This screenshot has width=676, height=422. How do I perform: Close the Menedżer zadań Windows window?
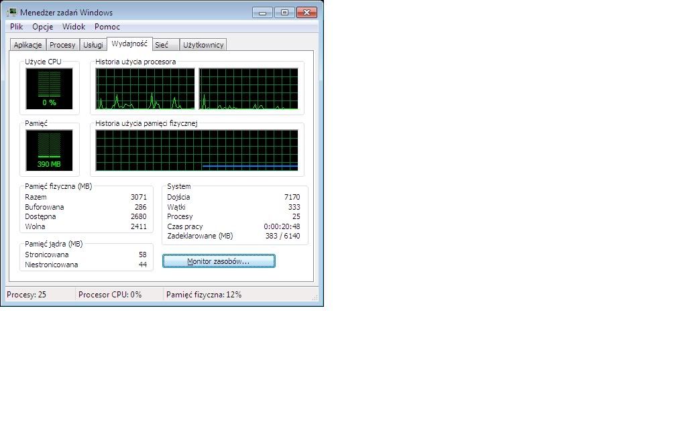pyautogui.click(x=307, y=13)
